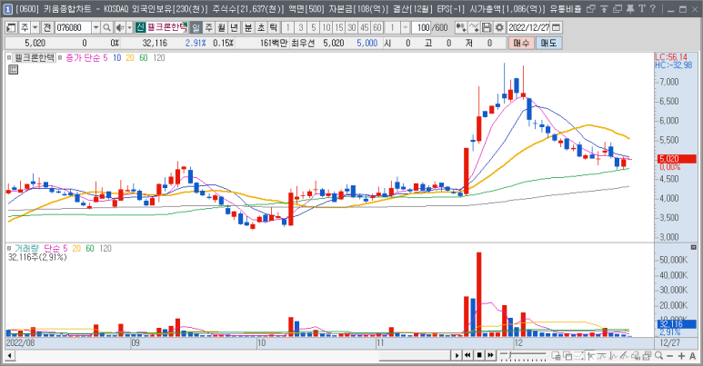This screenshot has height=366, width=703.
Task: Pin the window with the pushpin icon
Action: click(x=630, y=8)
